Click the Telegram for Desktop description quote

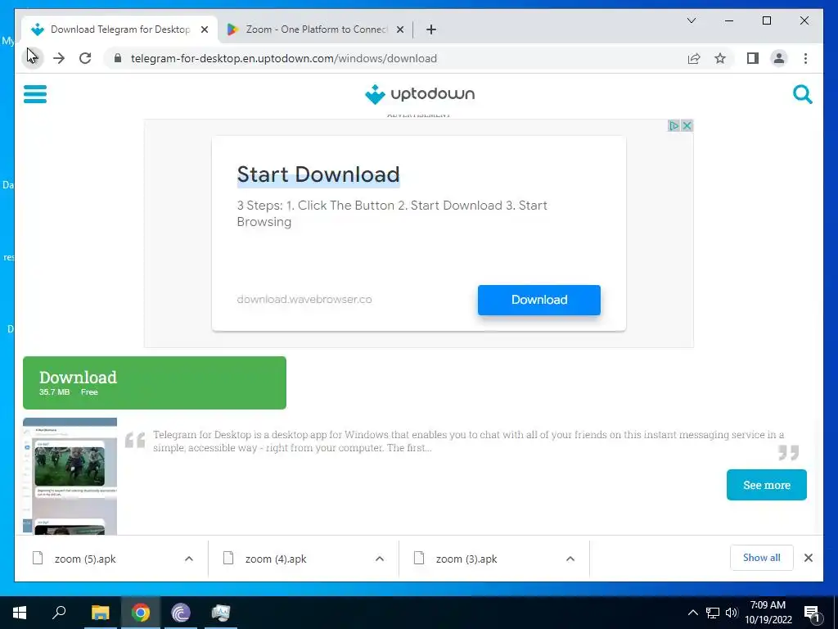click(x=469, y=441)
